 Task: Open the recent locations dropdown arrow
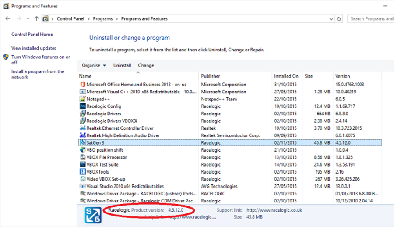(x=28, y=19)
